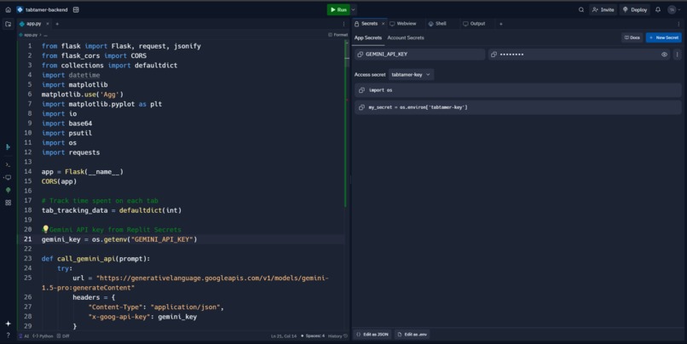The image size is (687, 344).
Task: Copy the my_secret os.environ snippet
Action: [x=361, y=107]
